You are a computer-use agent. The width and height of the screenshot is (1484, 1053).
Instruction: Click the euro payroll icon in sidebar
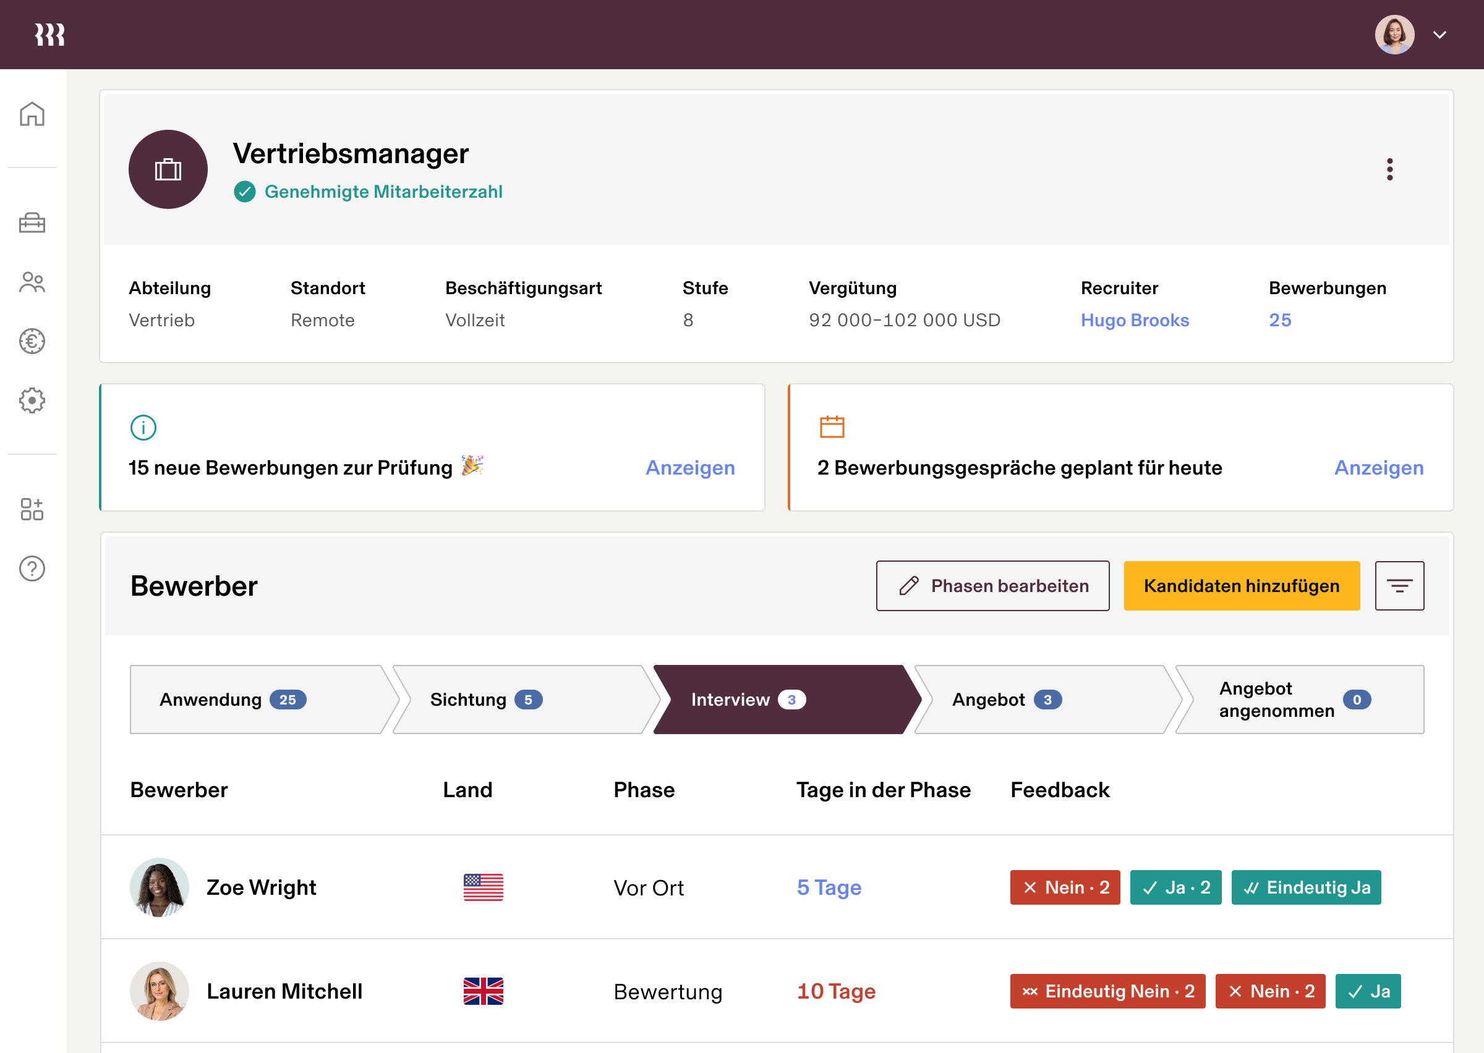(x=32, y=341)
